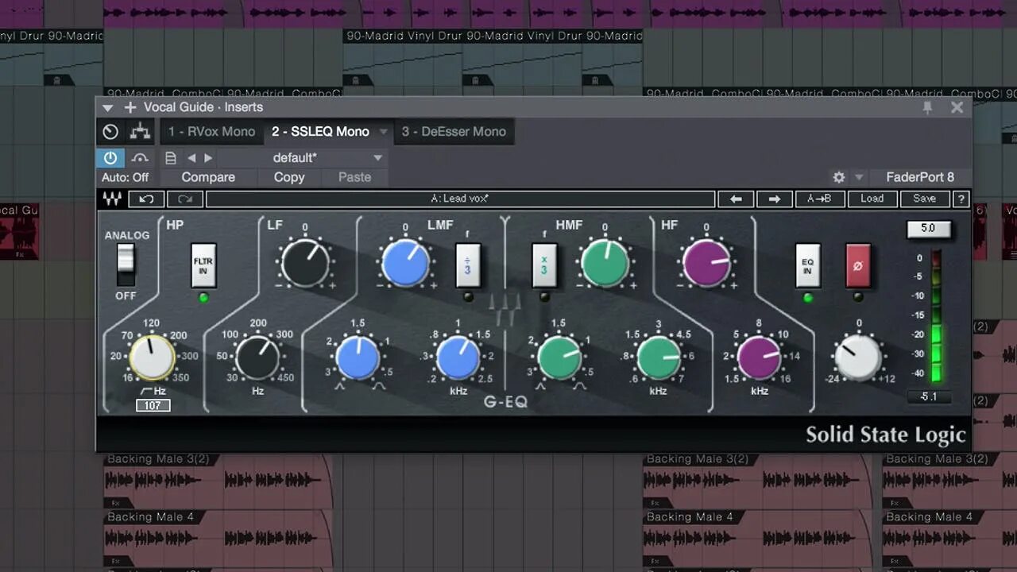This screenshot has width=1017, height=572.
Task: Click Auto: Off automation label
Action: pos(125,177)
